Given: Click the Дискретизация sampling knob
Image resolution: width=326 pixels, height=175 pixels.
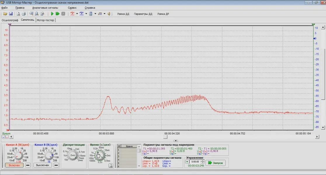Looking at the screenshot, I should (x=73, y=155).
